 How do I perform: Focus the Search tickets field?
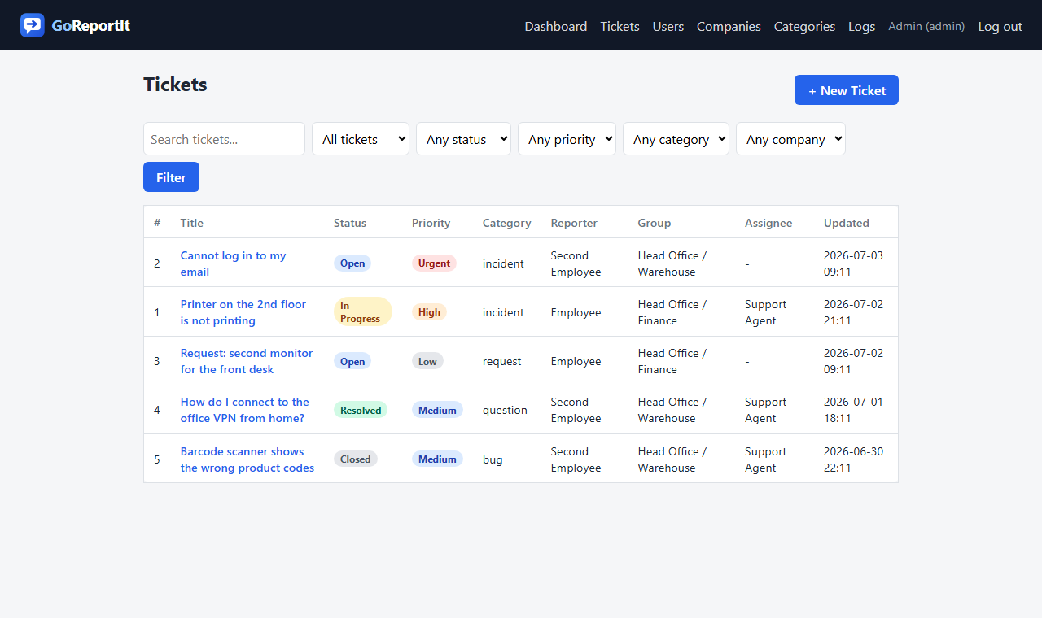point(224,139)
